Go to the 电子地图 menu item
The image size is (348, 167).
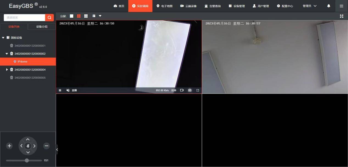pyautogui.click(x=164, y=6)
